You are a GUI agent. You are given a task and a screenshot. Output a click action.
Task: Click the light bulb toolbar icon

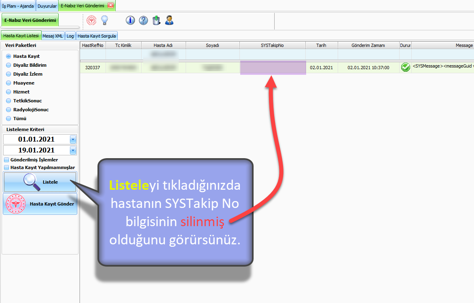point(105,20)
